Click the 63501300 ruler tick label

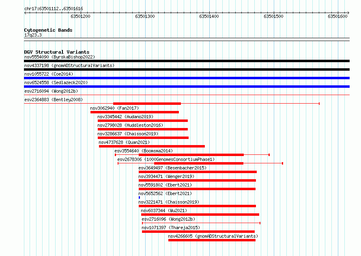pos(145,16)
